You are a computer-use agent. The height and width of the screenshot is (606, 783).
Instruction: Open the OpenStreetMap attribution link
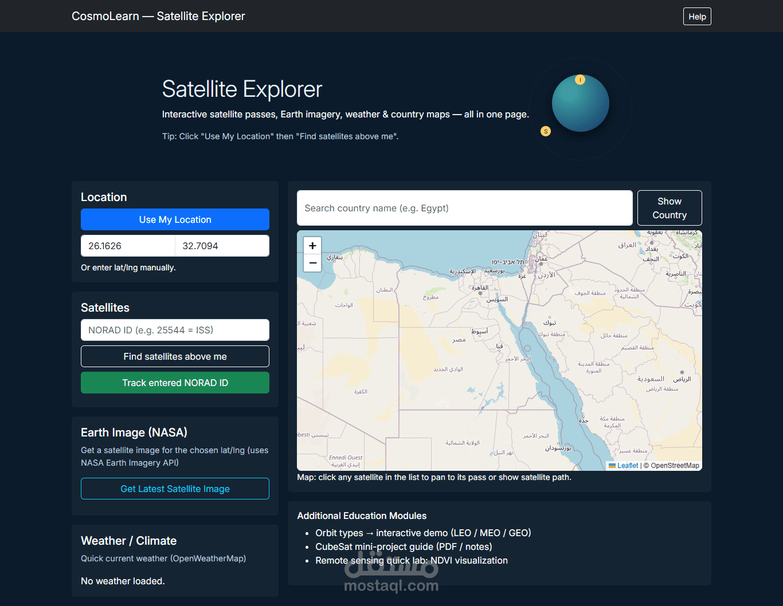pyautogui.click(x=675, y=466)
